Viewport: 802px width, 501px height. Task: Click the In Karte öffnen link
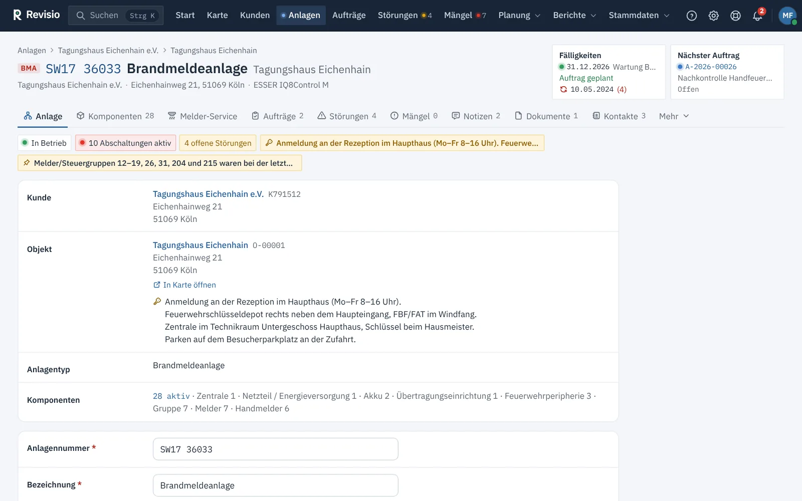coord(184,285)
